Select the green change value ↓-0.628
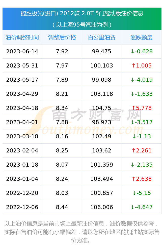The height and width of the screenshot is (247, 164). pos(142,52)
